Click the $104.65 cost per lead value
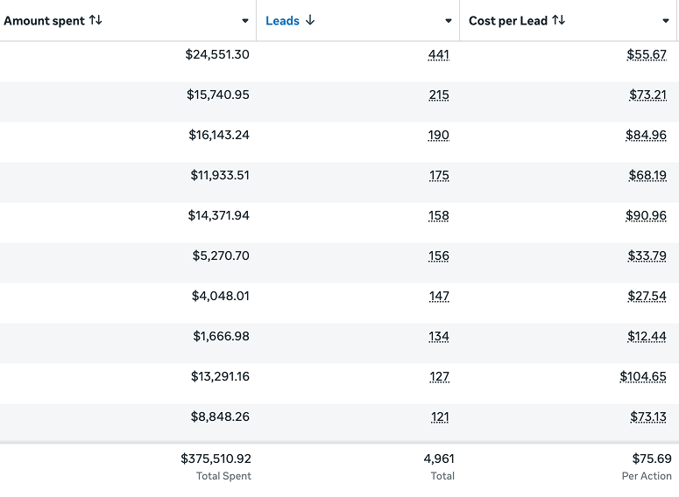Screen dimensions: 679x497 [643, 377]
